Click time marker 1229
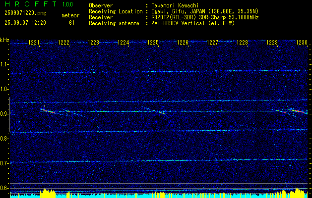 pos(272,43)
